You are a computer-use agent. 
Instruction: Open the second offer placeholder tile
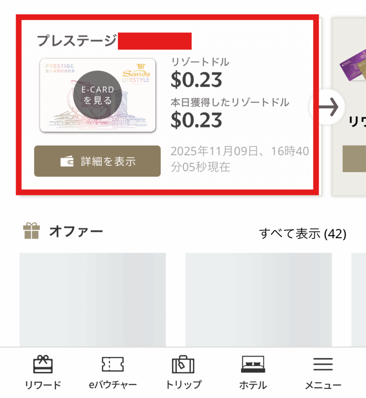258,299
